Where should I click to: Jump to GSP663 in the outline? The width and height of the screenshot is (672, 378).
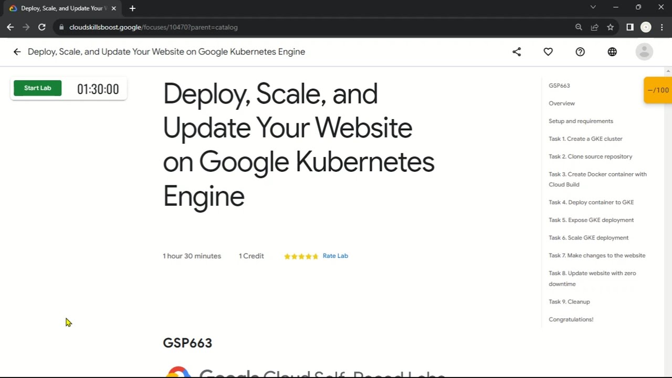559,86
